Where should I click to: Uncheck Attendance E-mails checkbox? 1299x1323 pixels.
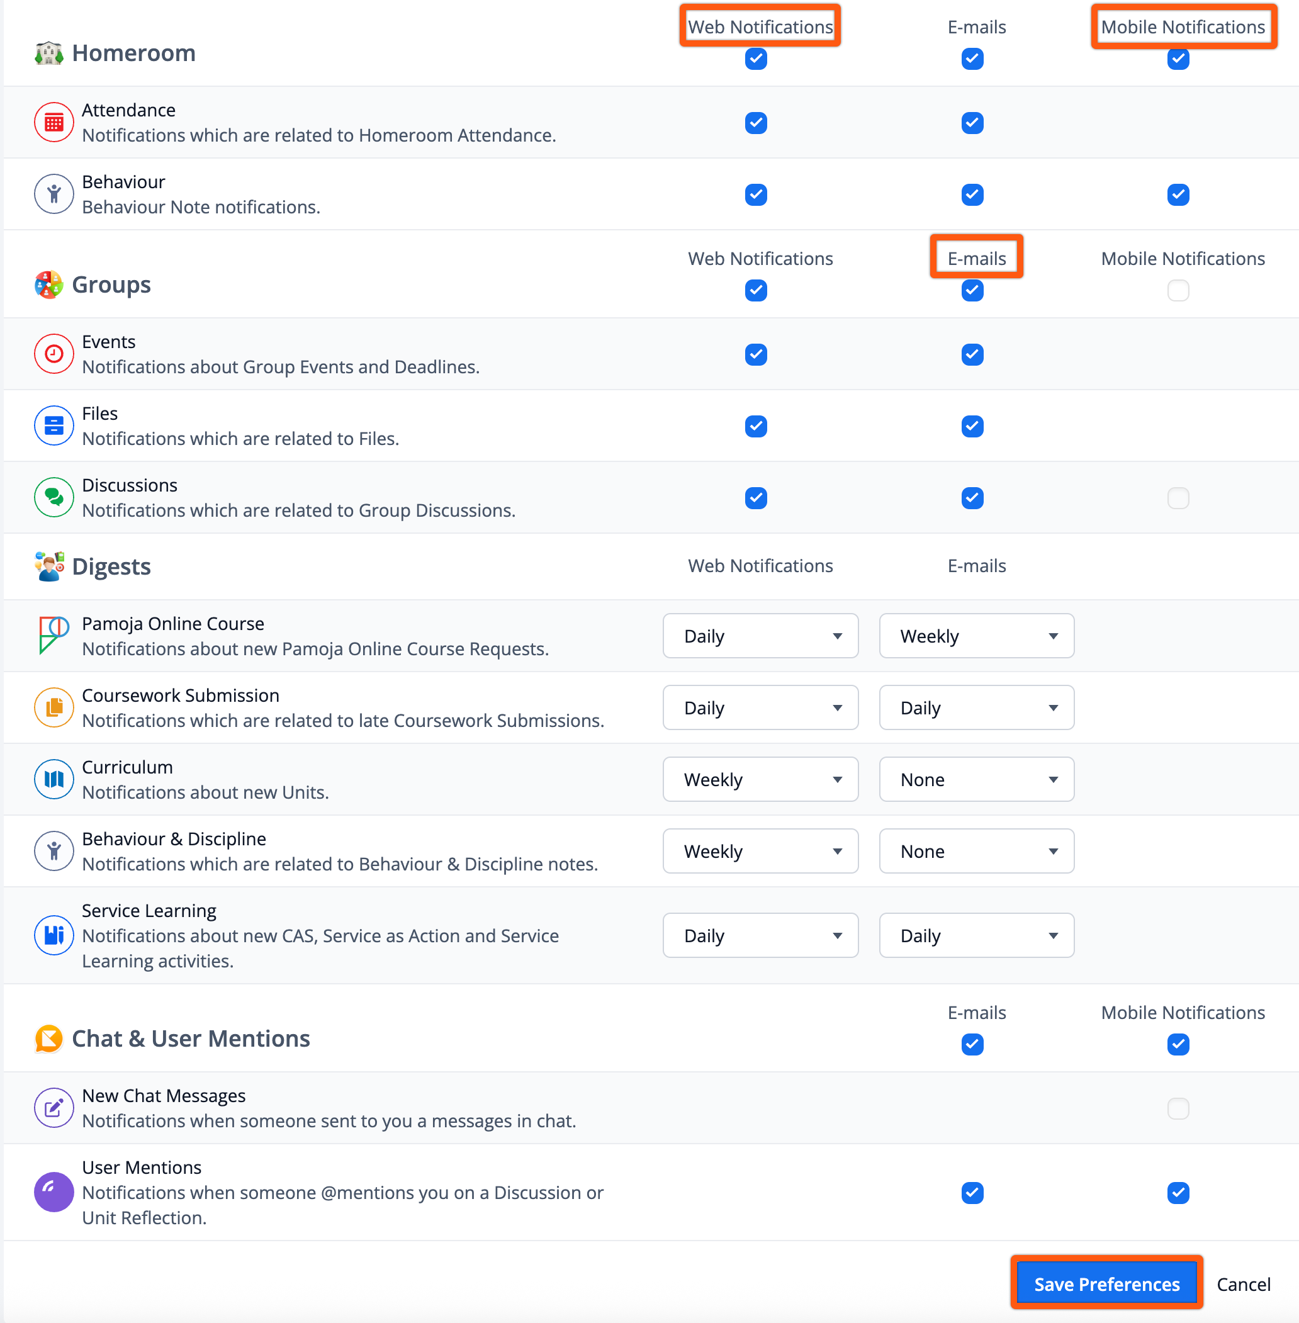pos(972,123)
